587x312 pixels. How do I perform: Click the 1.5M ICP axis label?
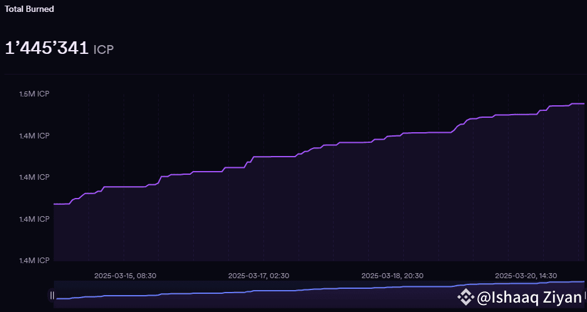[x=34, y=94]
